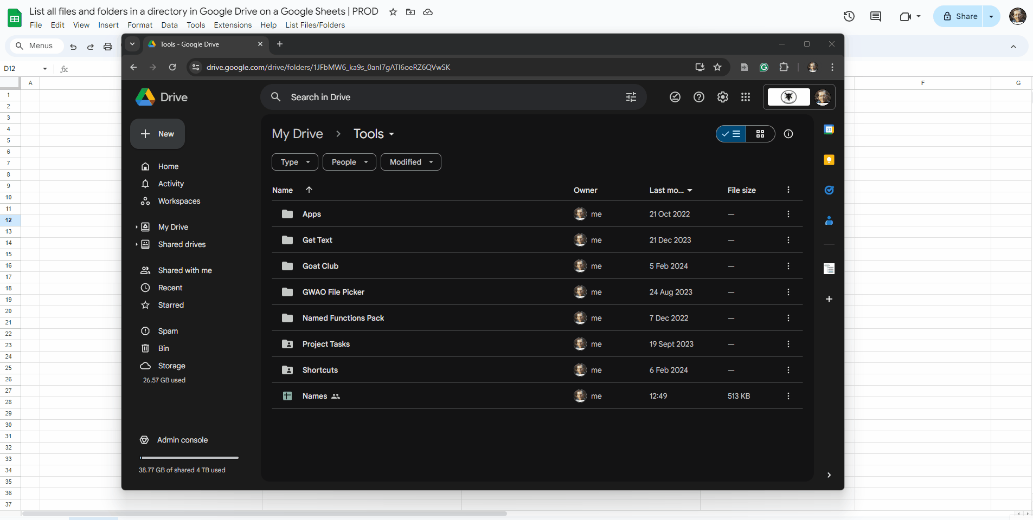Open the Tools folder breadcrumb dropdown
Screen dimensions: 1033x520
pos(374,134)
